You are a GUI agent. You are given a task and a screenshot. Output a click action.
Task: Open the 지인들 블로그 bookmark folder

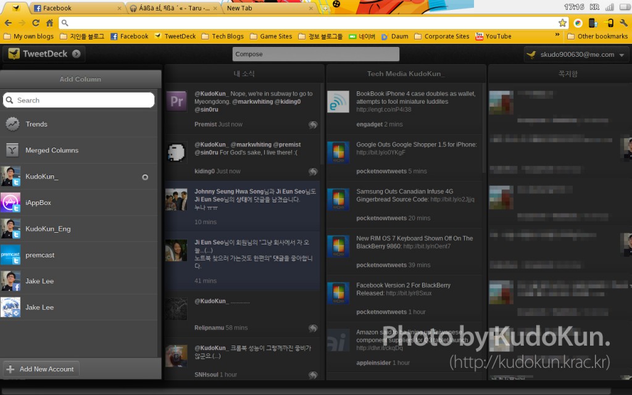click(x=82, y=36)
